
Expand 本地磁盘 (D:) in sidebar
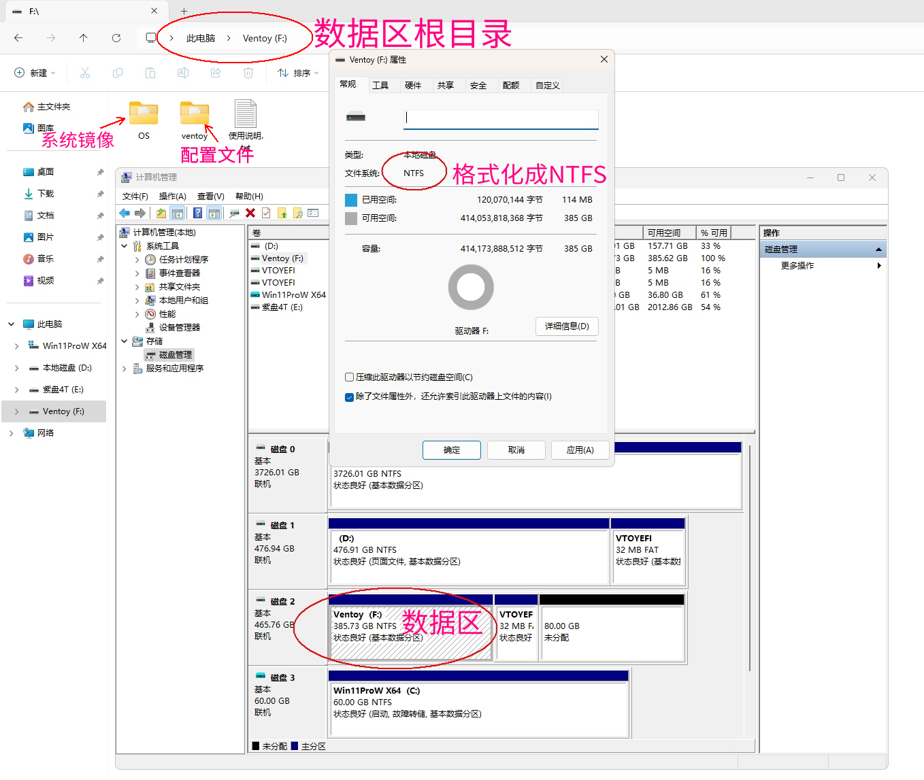tap(17, 368)
